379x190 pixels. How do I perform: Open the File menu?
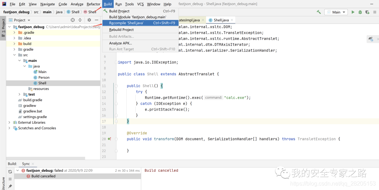[x=12, y=4]
